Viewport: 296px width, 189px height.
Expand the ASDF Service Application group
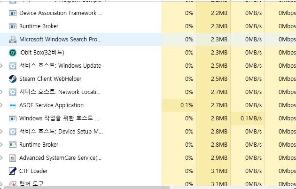coord(2,105)
